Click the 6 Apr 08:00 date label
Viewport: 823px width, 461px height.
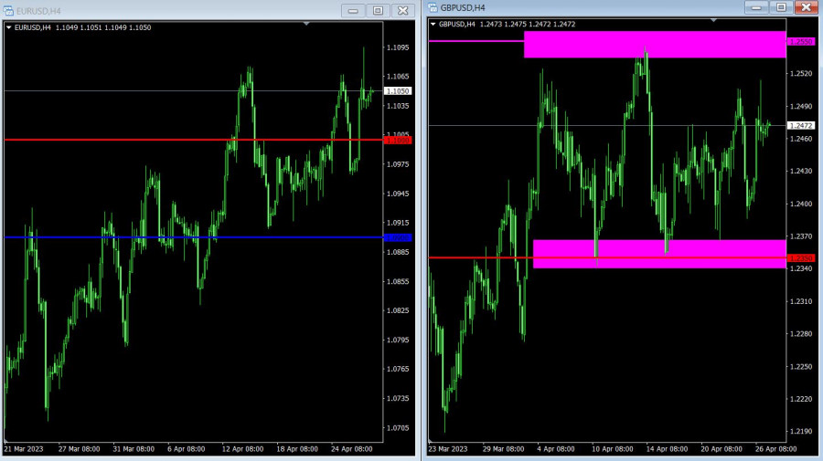click(187, 449)
